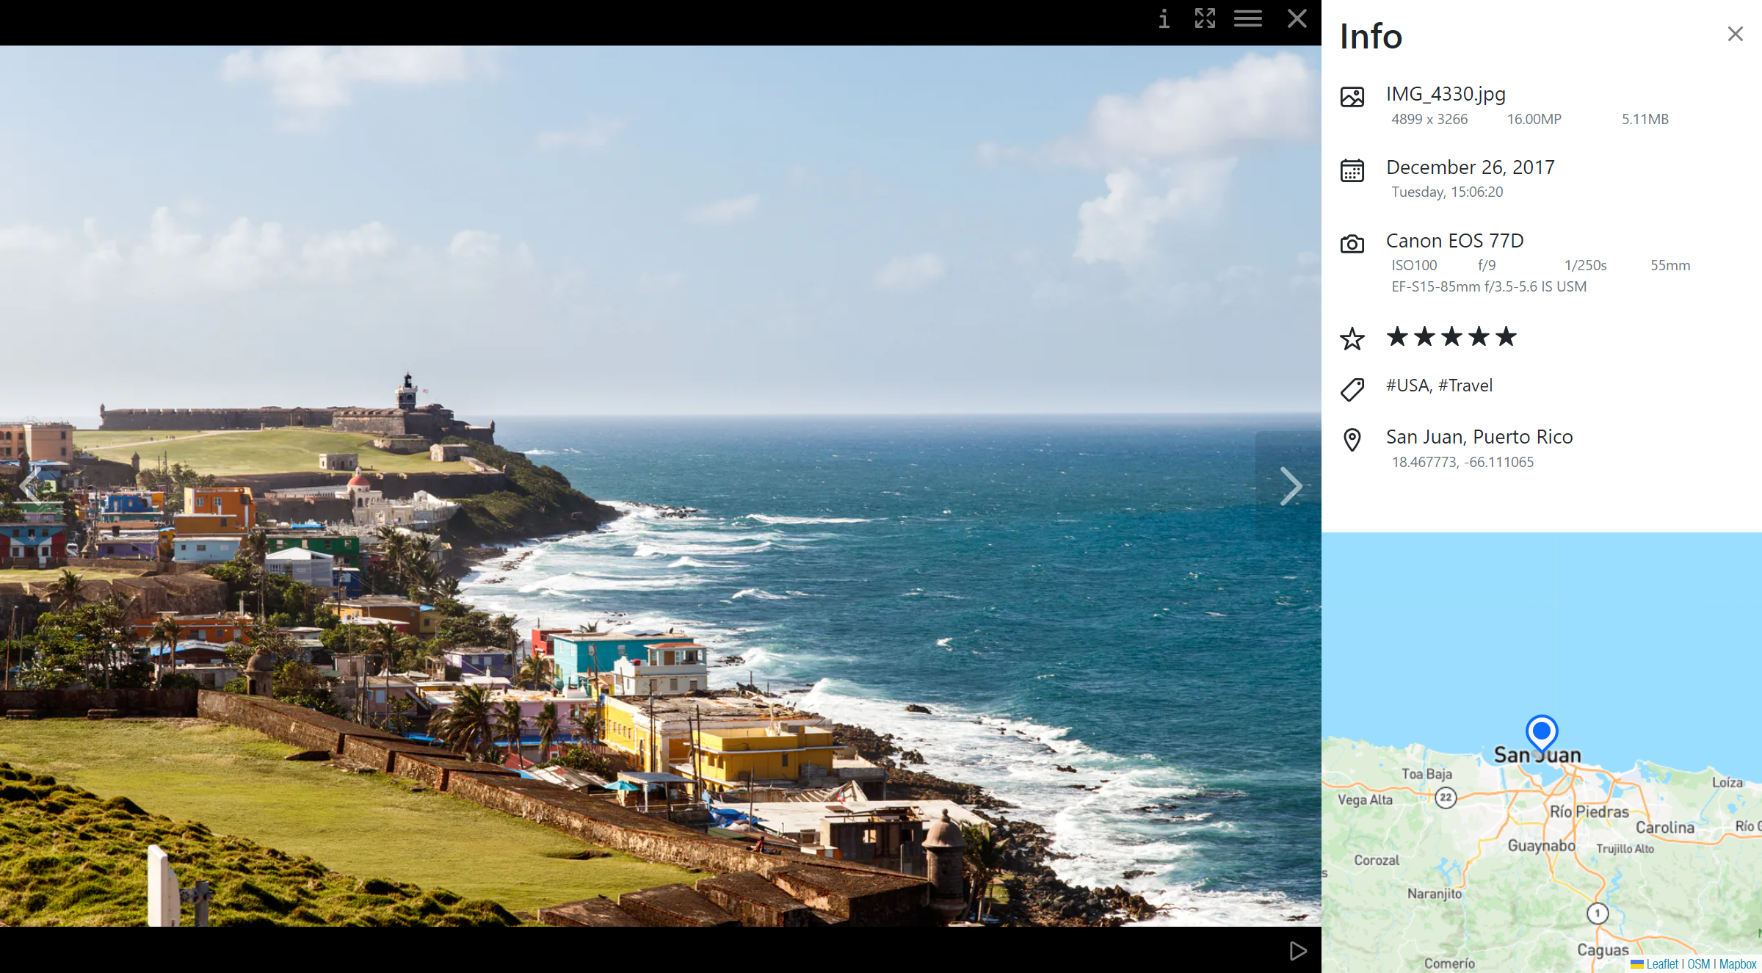Start the slideshow with the play button
The height and width of the screenshot is (973, 1762).
[1298, 951]
